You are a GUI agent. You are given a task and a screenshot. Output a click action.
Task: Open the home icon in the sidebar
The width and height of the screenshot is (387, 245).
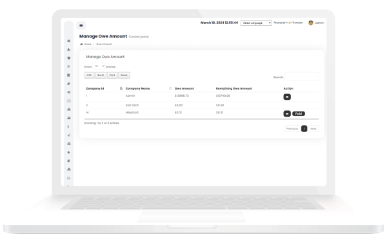pyautogui.click(x=69, y=41)
